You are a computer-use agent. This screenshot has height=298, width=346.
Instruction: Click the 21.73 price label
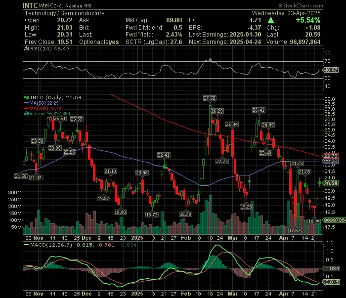tap(297, 164)
